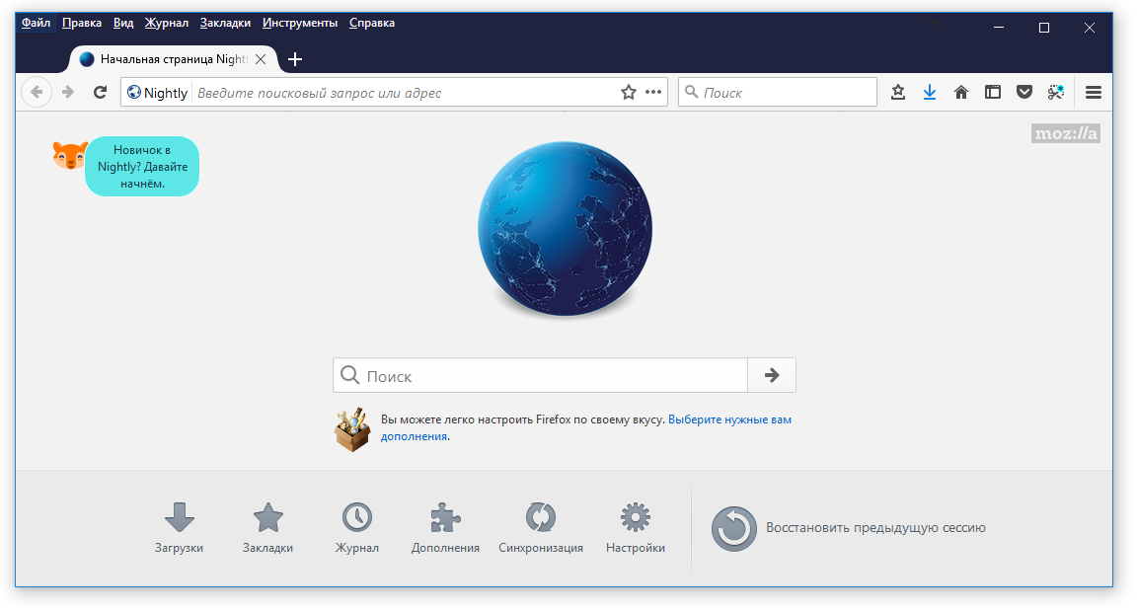Click Восстановить предыдущую сессию button
1137x611 pixels.
(849, 528)
